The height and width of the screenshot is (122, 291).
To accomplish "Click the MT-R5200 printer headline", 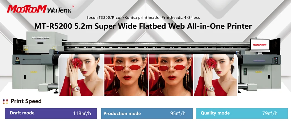I will 143,26.
